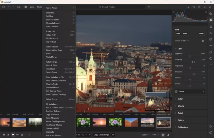214x138 pixels.
Task: Click Copy Edit Settings button
Action: tap(101, 135)
